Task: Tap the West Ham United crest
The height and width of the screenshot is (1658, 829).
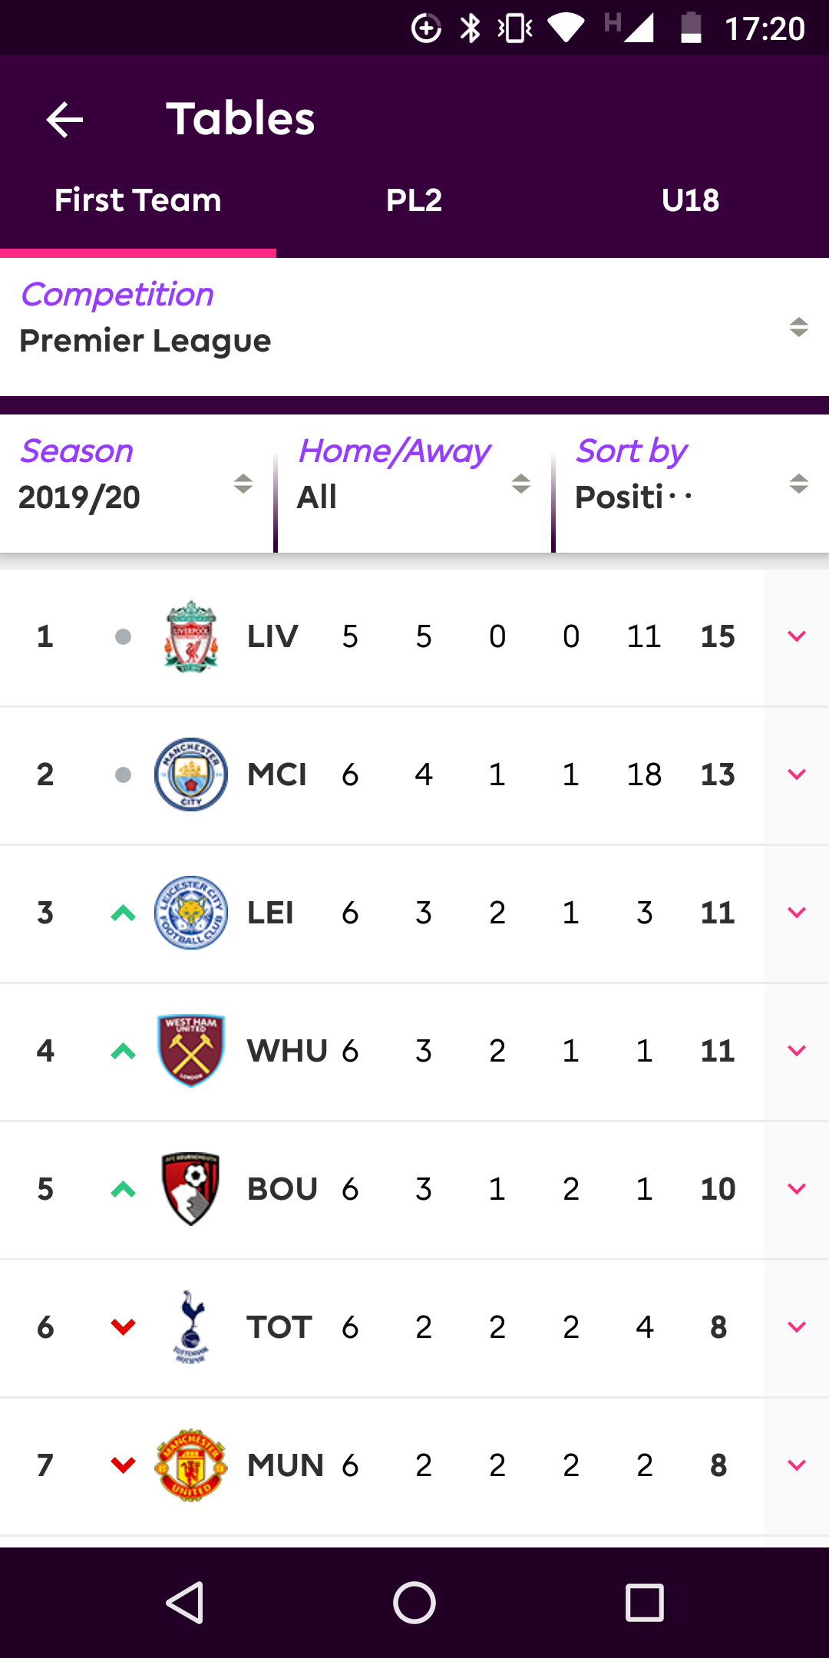Action: [x=191, y=1051]
